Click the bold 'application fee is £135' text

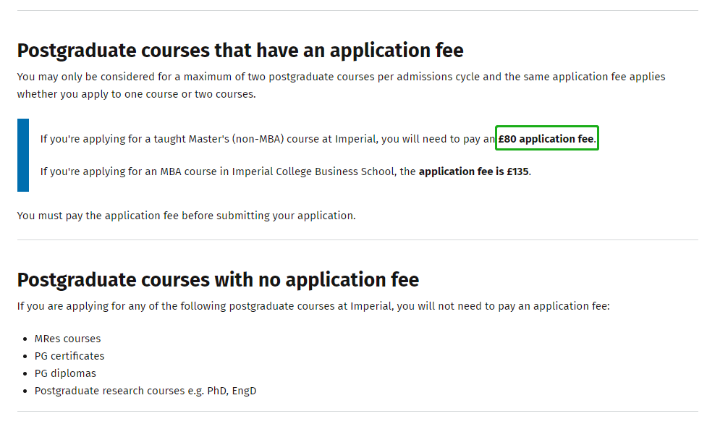tap(474, 172)
